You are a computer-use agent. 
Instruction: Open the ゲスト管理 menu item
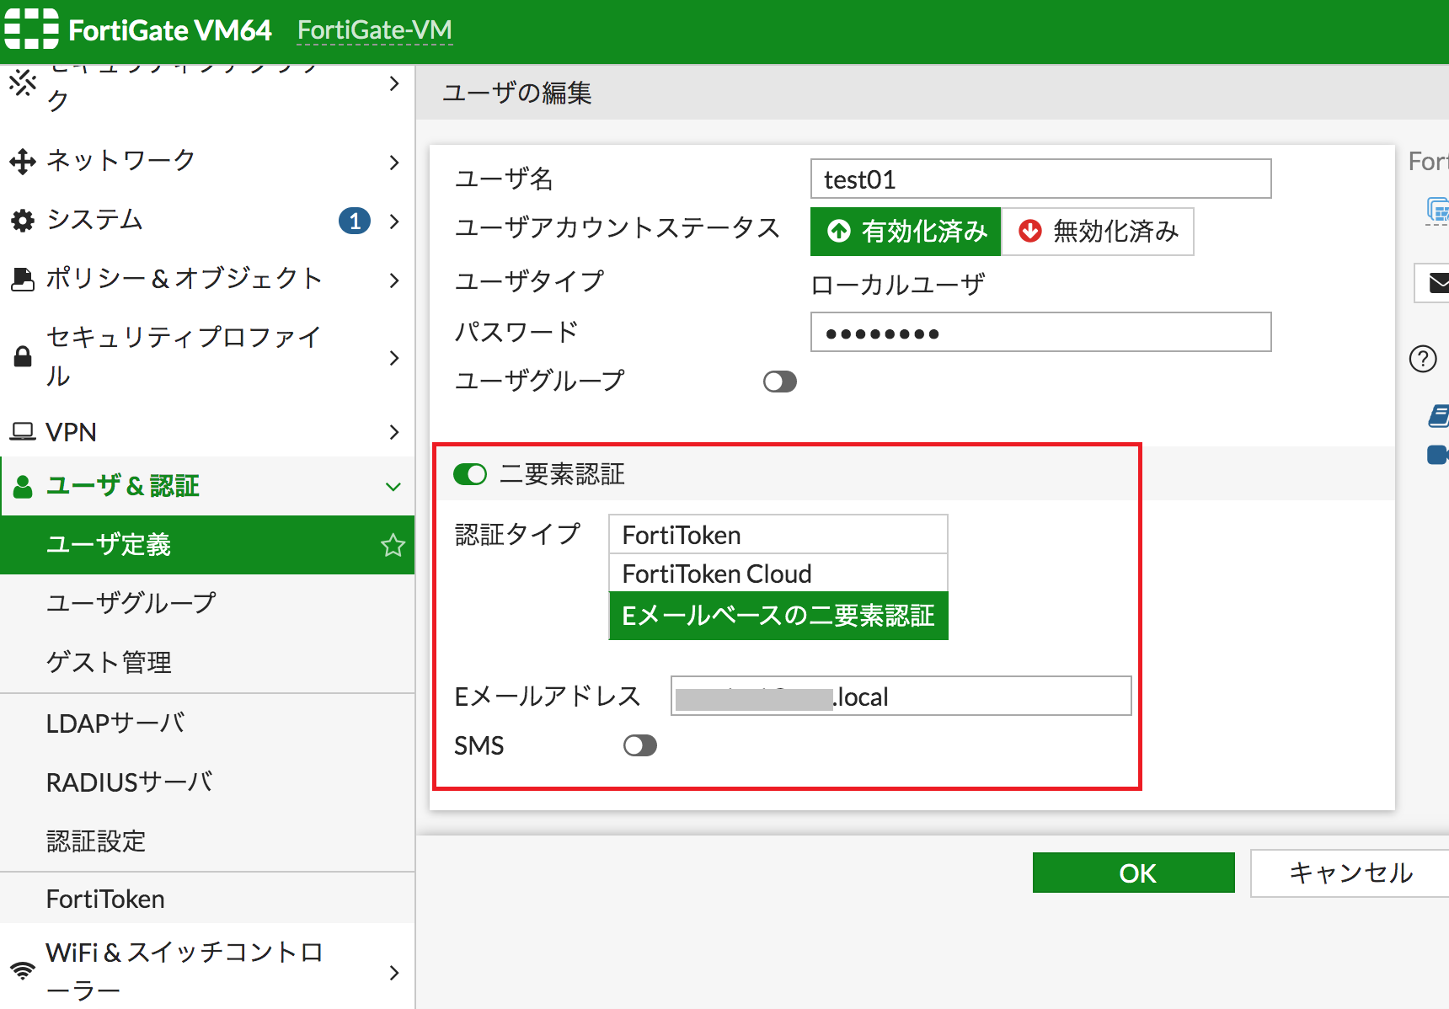pos(207,662)
